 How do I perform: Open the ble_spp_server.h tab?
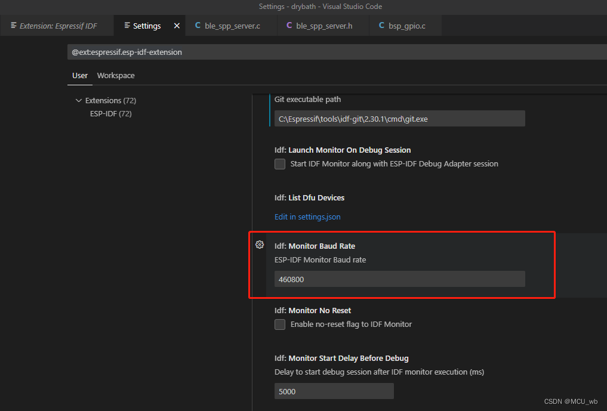pos(323,26)
